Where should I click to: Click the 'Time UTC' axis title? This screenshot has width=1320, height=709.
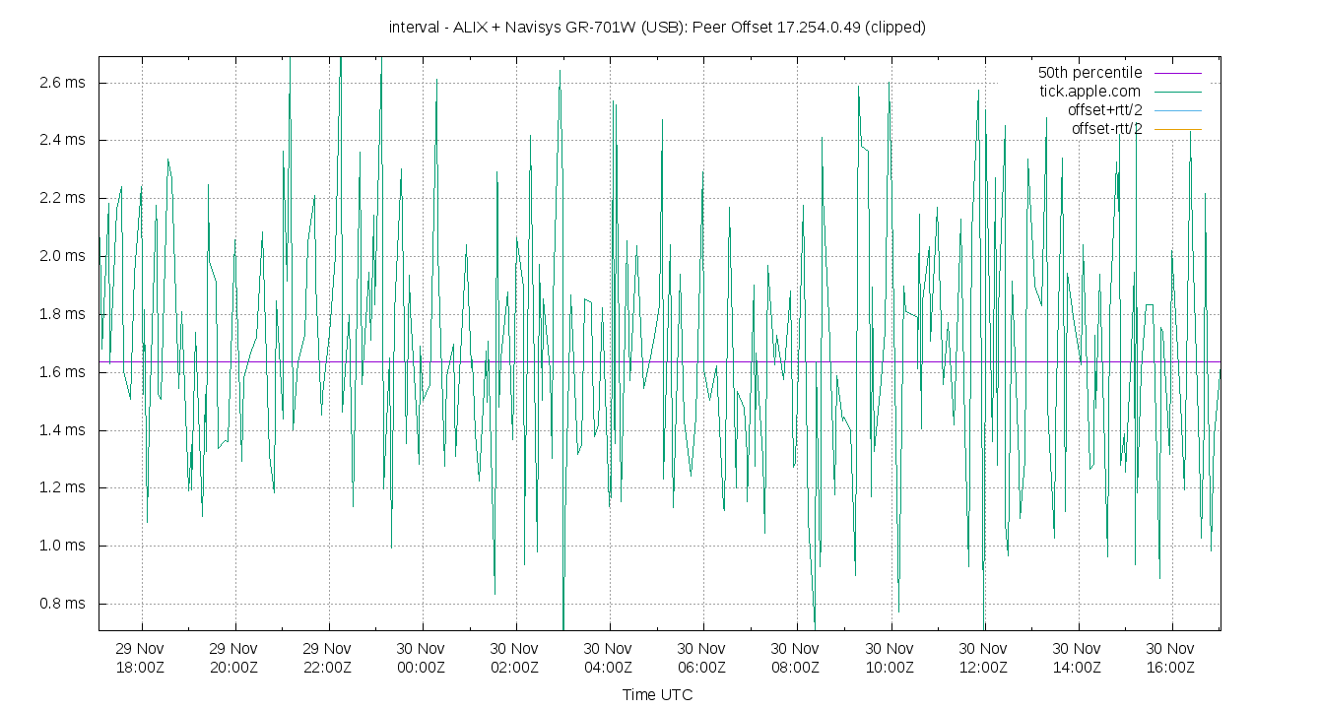(657, 695)
